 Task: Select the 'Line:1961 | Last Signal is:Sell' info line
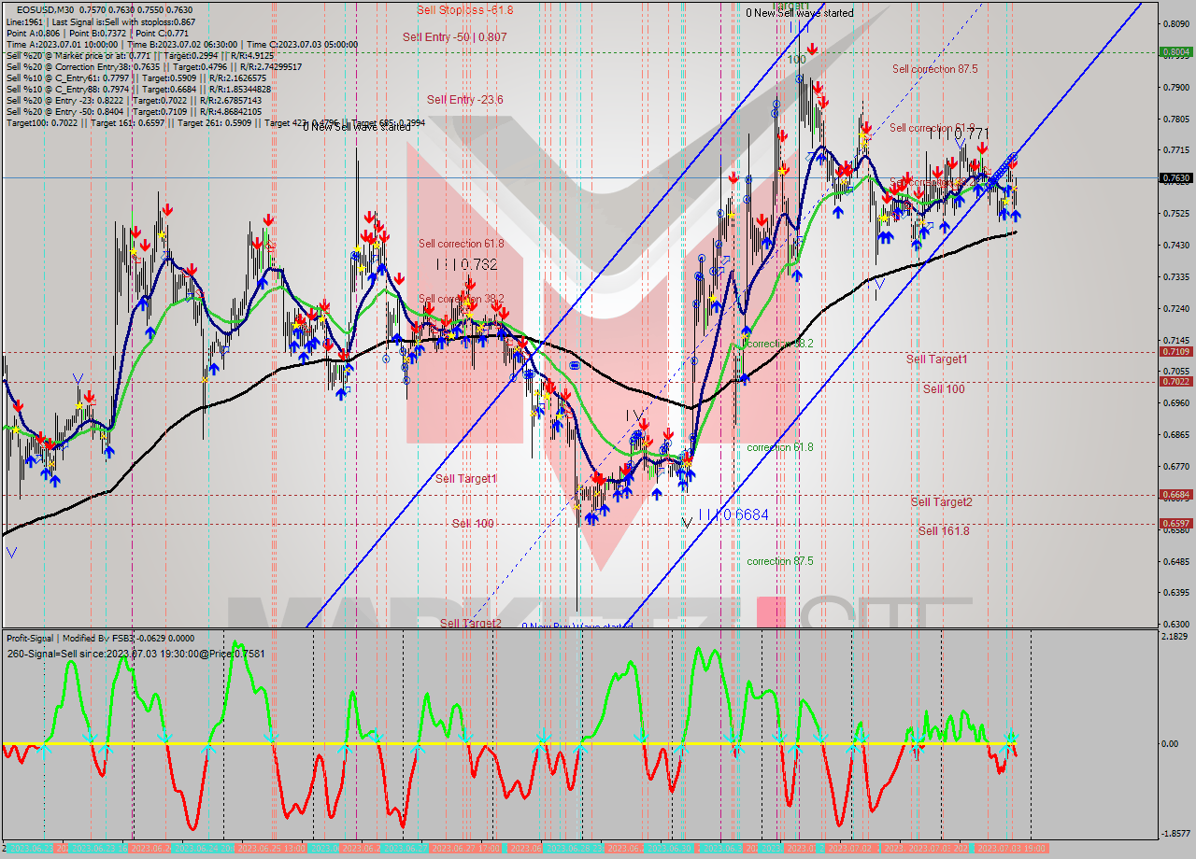pos(101,21)
